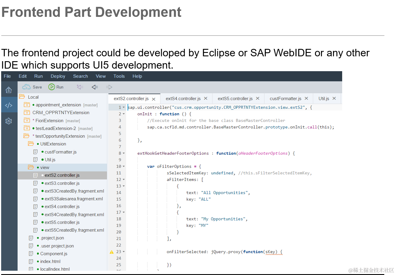Open the preferences gear icon in sidebar

click(9, 121)
